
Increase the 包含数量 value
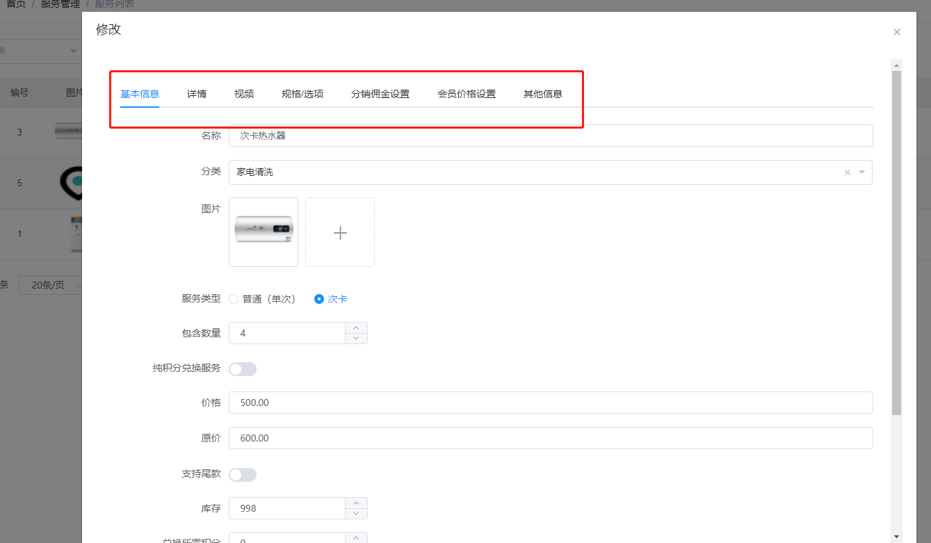tap(356, 327)
